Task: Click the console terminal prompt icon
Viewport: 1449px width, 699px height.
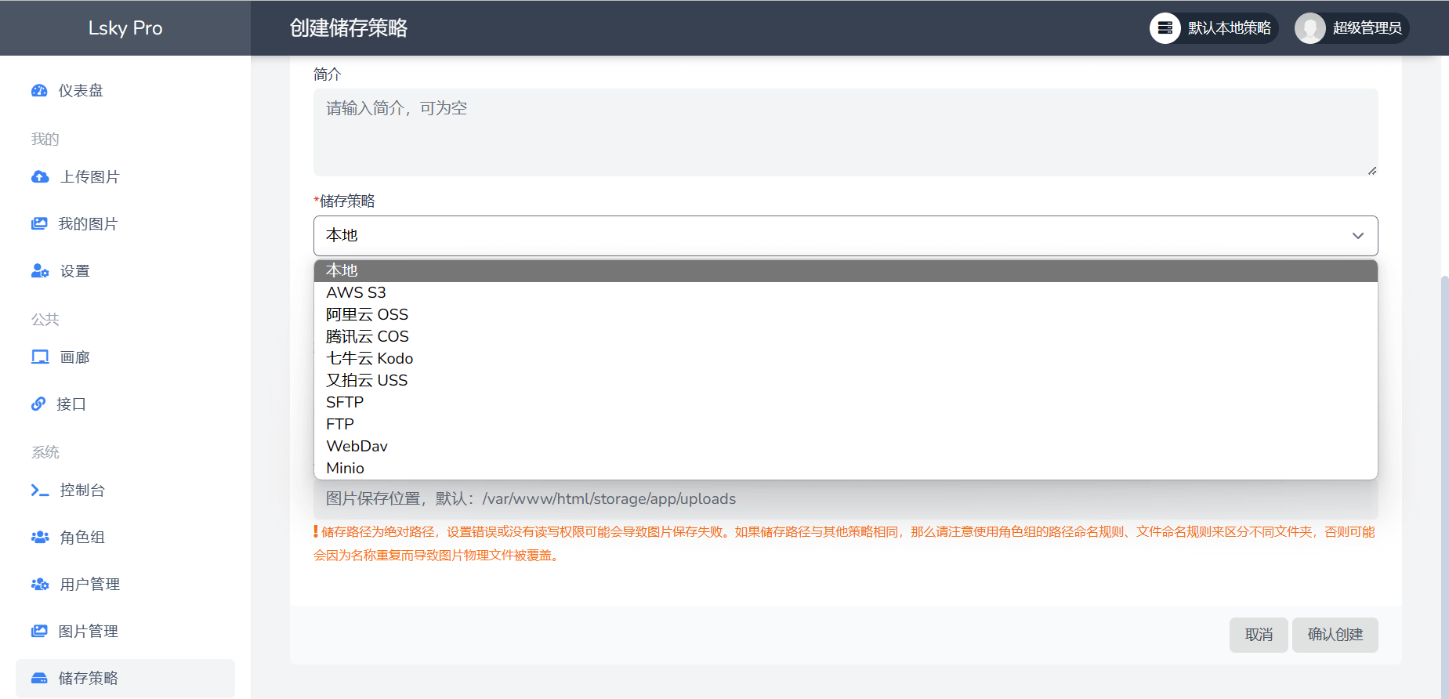Action: (40, 491)
